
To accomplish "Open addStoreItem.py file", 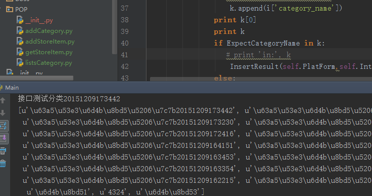I will point(50,42).
